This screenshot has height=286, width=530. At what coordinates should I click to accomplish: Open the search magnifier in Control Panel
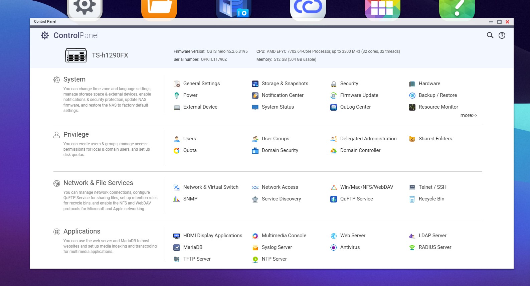(x=490, y=35)
